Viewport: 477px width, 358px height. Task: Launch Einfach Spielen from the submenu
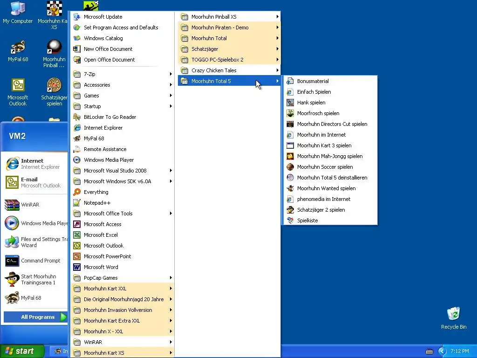tap(329, 92)
